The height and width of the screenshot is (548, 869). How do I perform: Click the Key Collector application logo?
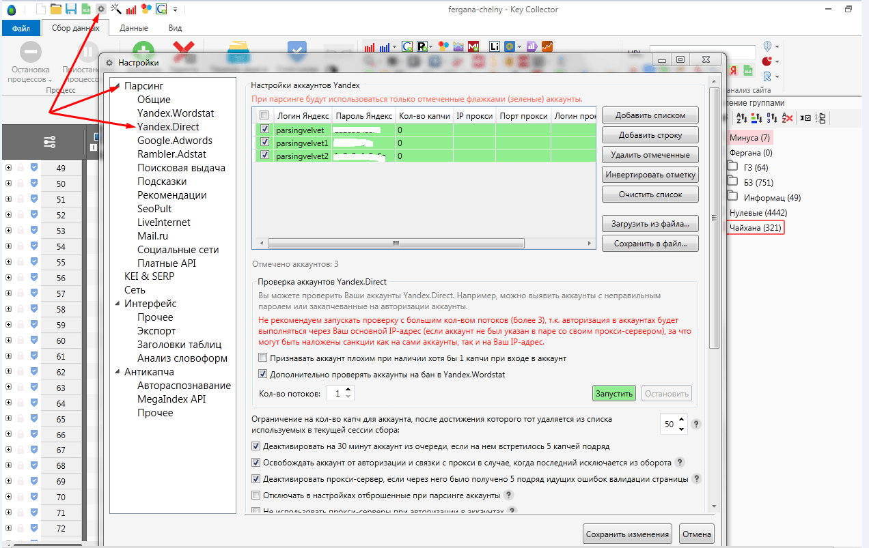click(x=12, y=10)
